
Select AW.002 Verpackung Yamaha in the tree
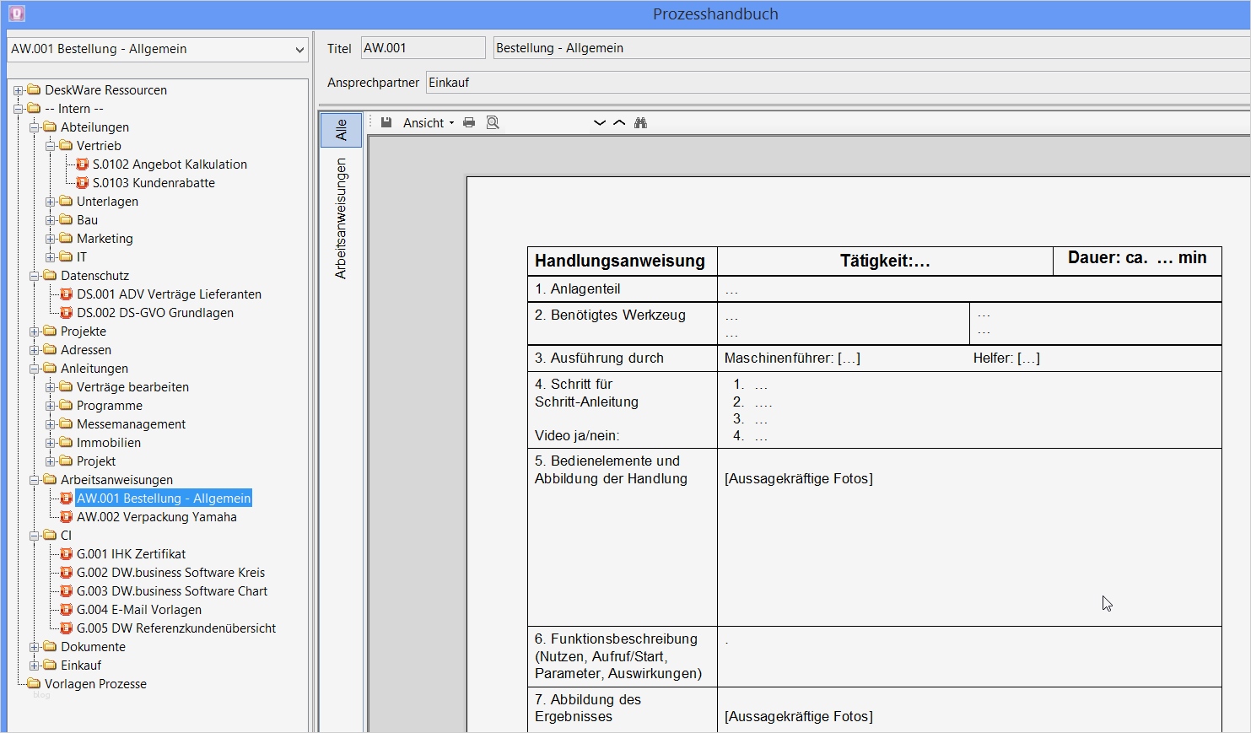(157, 516)
